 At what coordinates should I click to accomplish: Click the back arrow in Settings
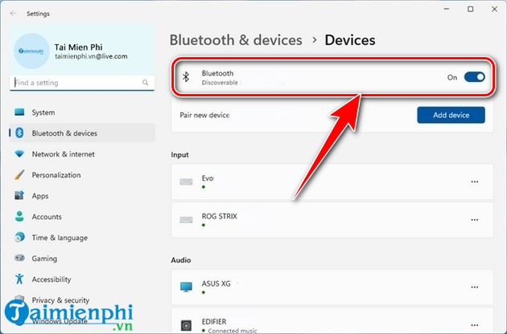click(x=13, y=14)
